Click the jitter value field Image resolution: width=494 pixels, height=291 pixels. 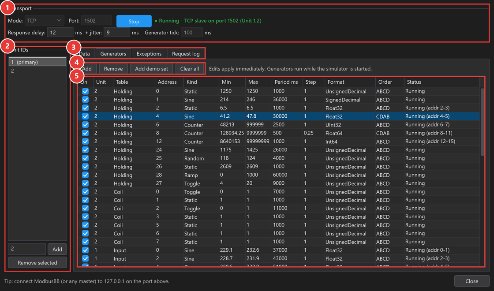[116, 33]
